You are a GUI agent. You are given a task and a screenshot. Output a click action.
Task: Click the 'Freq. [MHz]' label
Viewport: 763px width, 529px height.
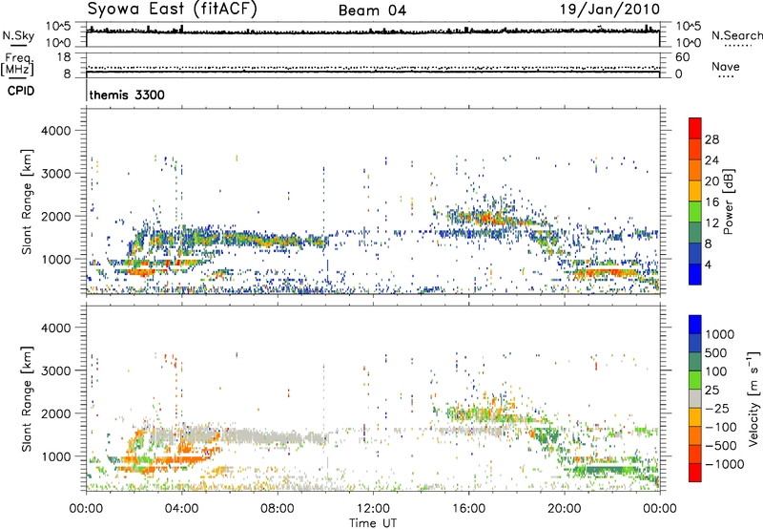tap(18, 64)
